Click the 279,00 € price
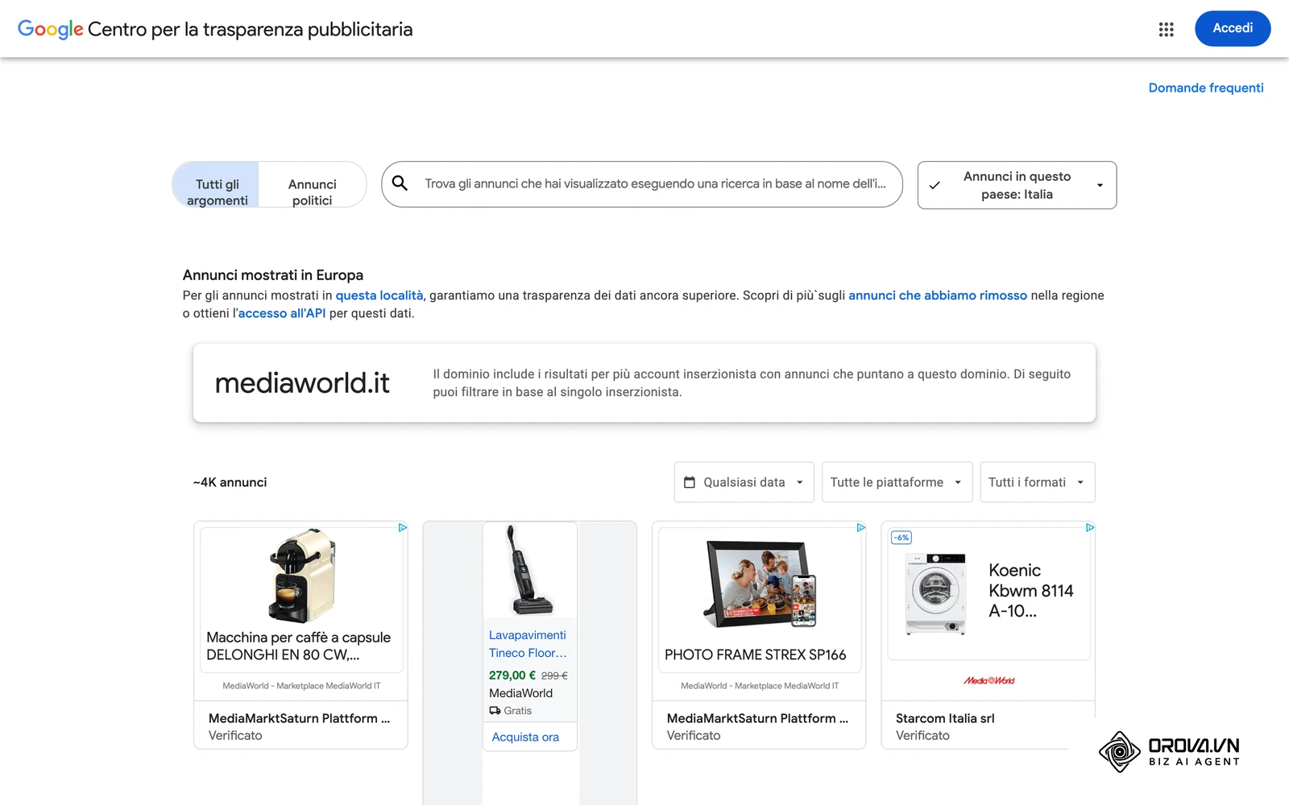Image resolution: width=1289 pixels, height=805 pixels. click(x=512, y=675)
